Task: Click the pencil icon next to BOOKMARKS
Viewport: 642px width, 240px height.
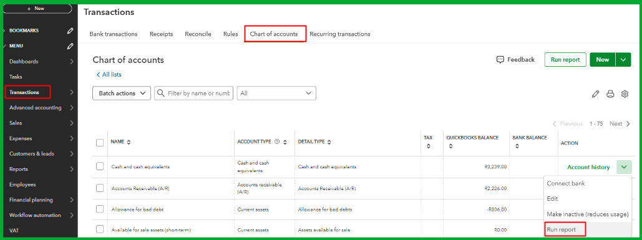Action: pos(71,31)
